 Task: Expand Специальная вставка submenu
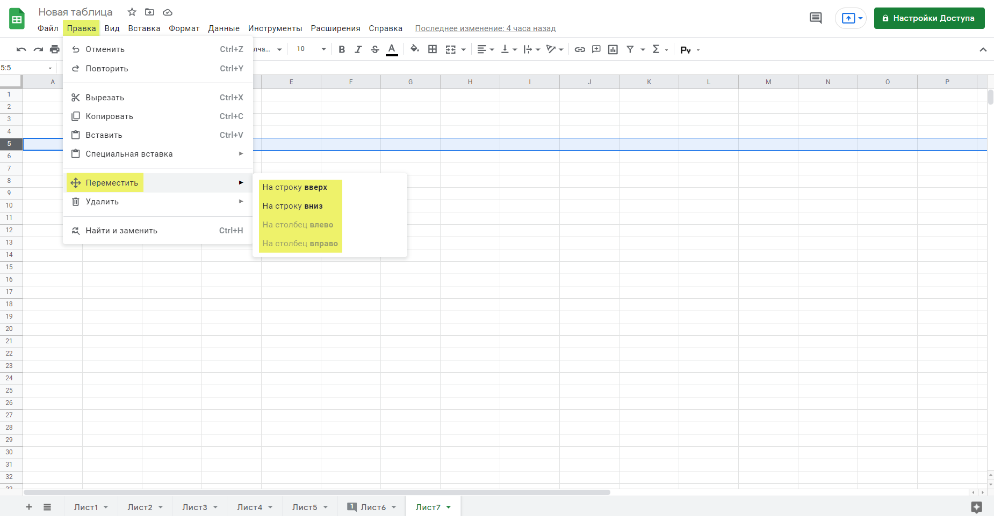pyautogui.click(x=157, y=154)
